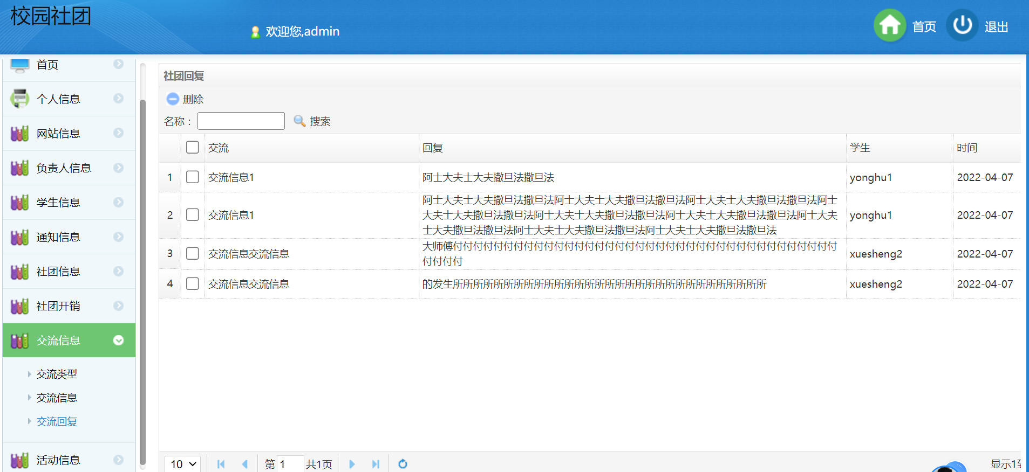Click the books icon beside 负责人信息
The image size is (1029, 472).
point(20,168)
